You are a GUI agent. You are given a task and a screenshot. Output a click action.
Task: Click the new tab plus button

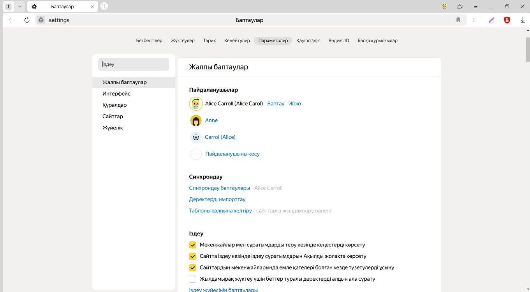coord(104,6)
